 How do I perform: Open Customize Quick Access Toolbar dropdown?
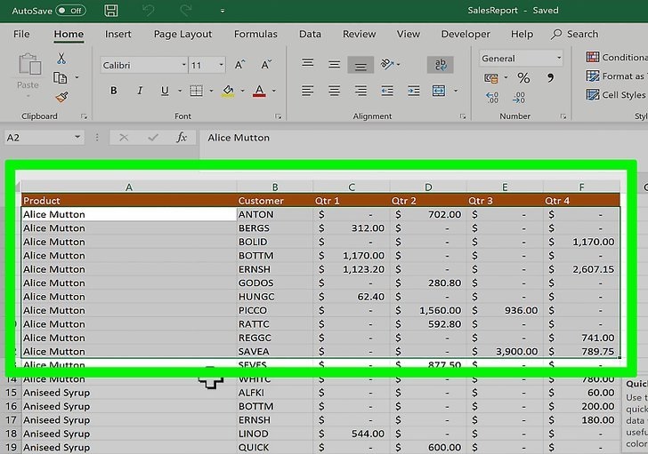tap(223, 11)
